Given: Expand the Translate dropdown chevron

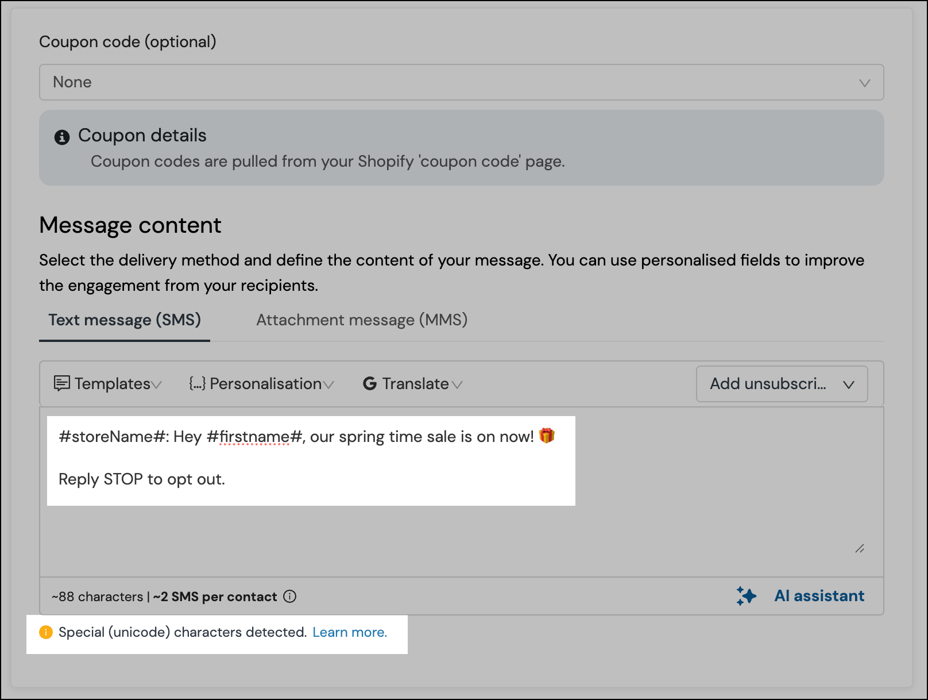Looking at the screenshot, I should (x=457, y=385).
